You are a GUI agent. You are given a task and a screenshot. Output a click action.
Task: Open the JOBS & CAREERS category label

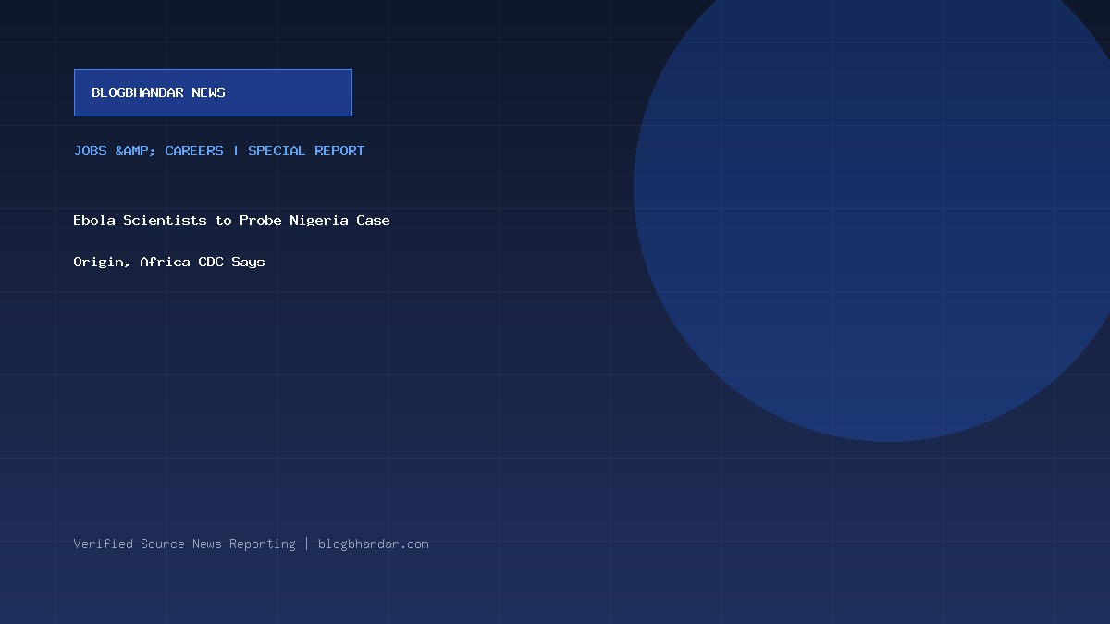pos(149,151)
